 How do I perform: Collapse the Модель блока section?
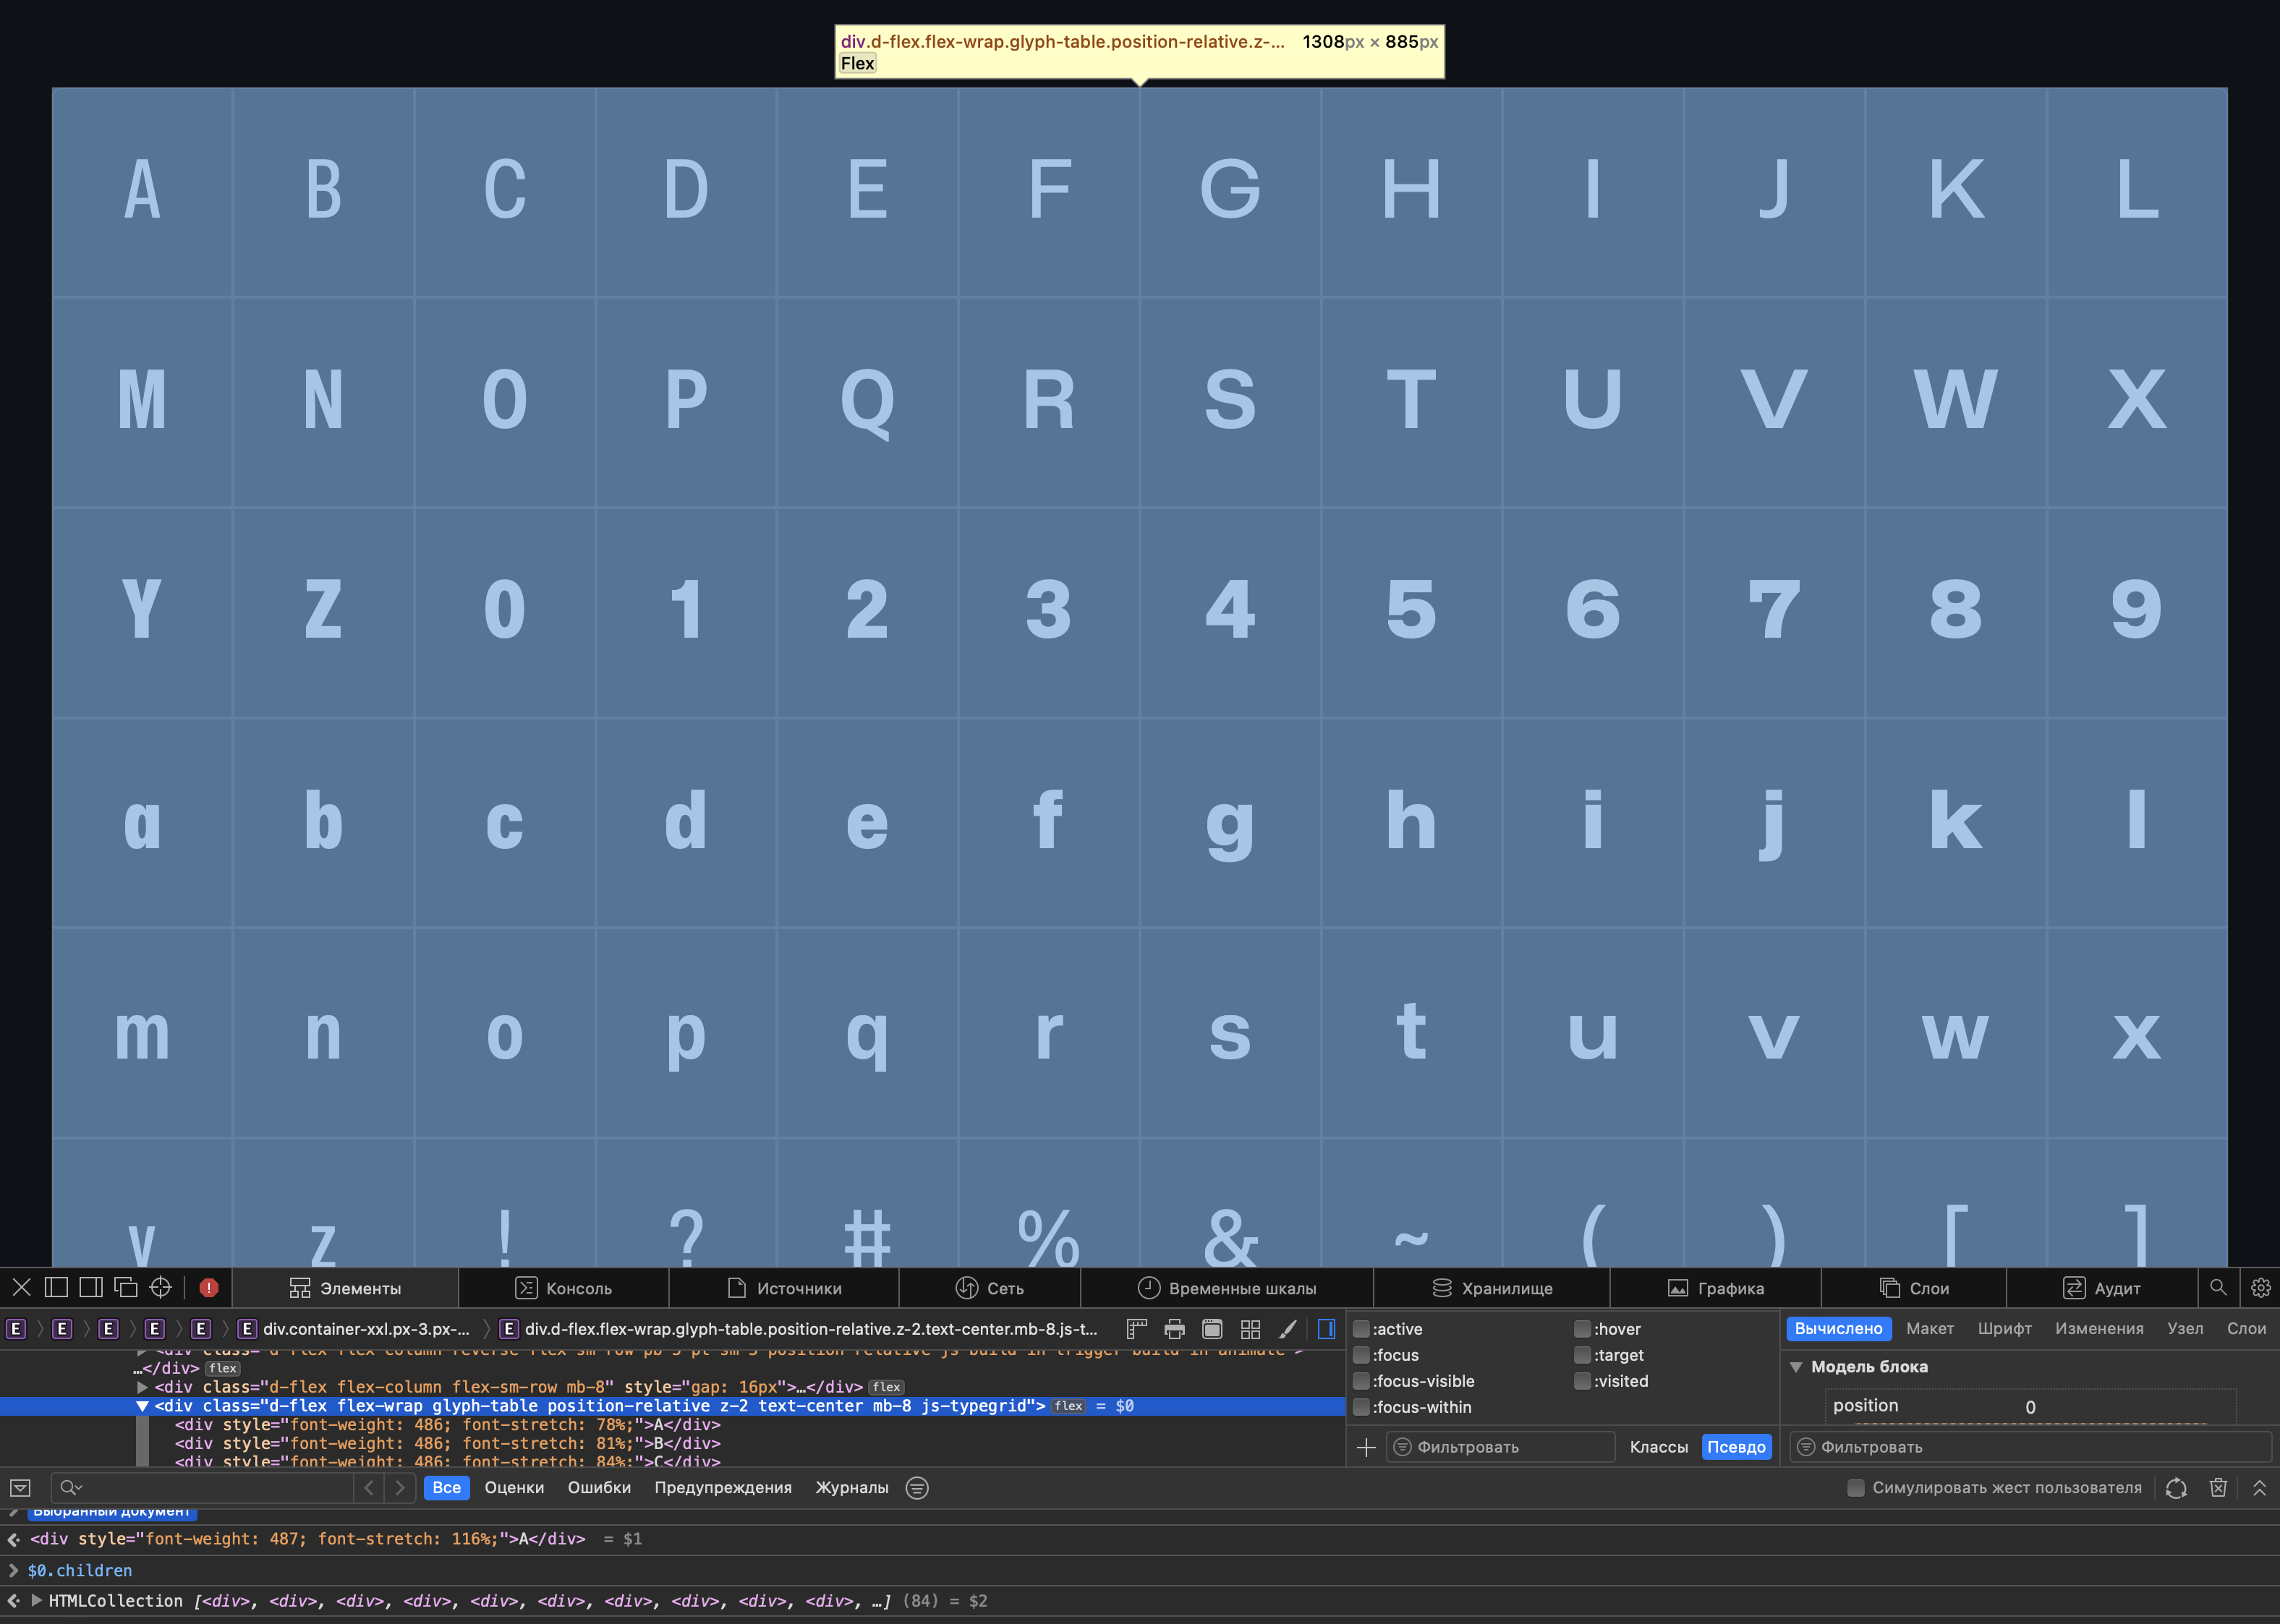(x=1797, y=1367)
